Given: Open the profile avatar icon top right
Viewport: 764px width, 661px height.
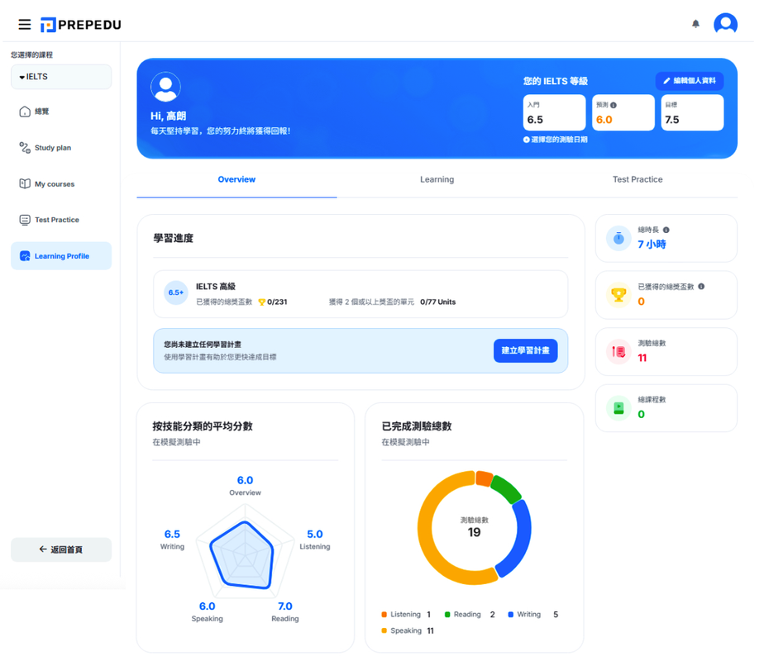Looking at the screenshot, I should click(725, 24).
